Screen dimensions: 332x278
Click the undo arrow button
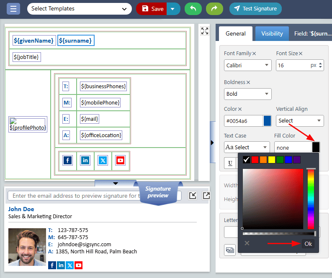tap(193, 9)
